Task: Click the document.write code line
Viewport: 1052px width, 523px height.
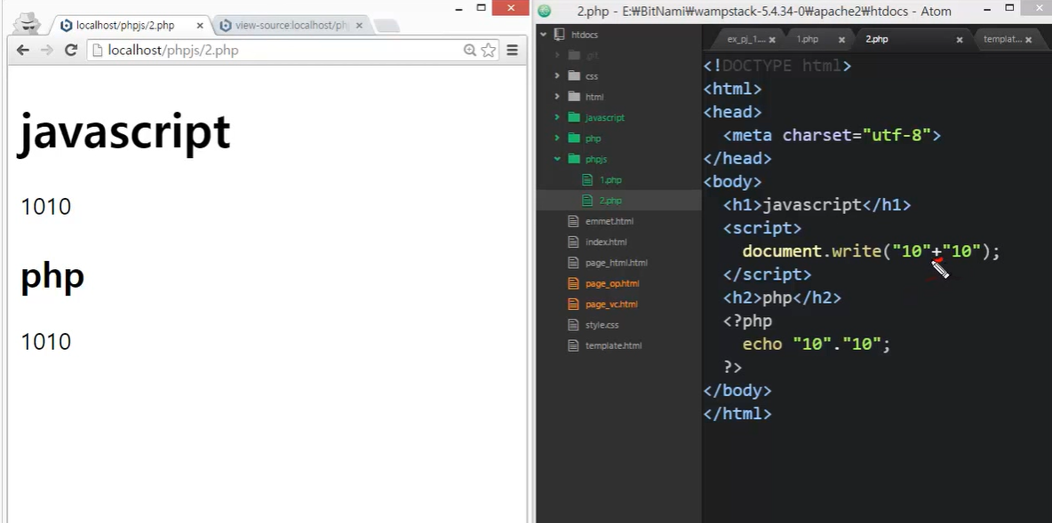Action: click(x=871, y=251)
